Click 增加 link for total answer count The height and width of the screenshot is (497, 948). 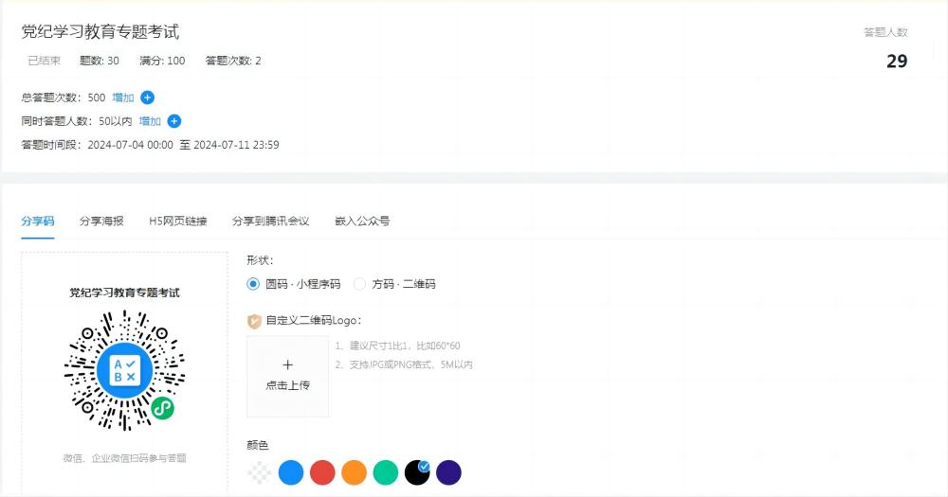tap(123, 98)
